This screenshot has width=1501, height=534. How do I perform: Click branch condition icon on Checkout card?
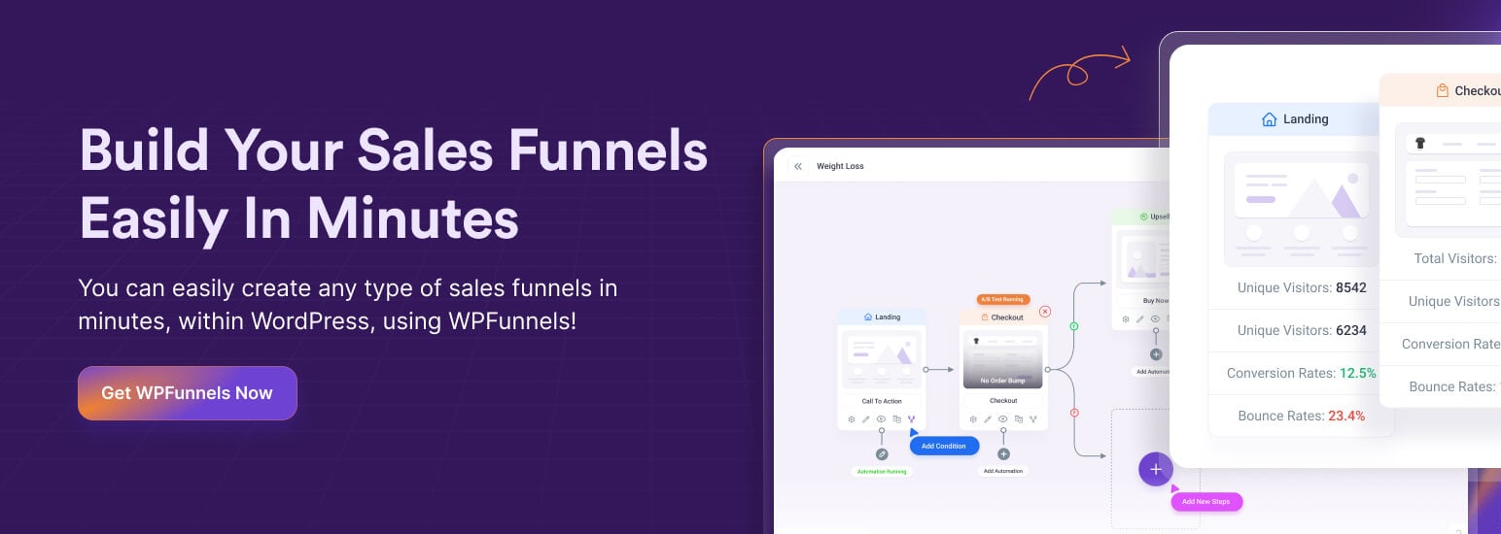(1033, 419)
